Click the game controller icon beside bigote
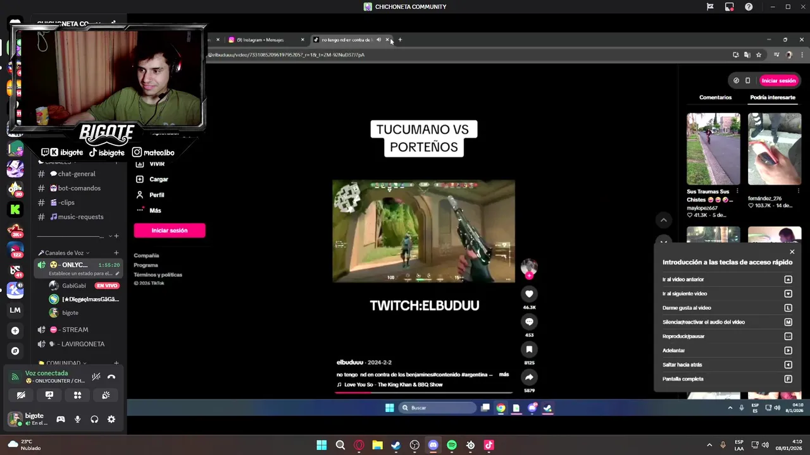 click(x=61, y=419)
